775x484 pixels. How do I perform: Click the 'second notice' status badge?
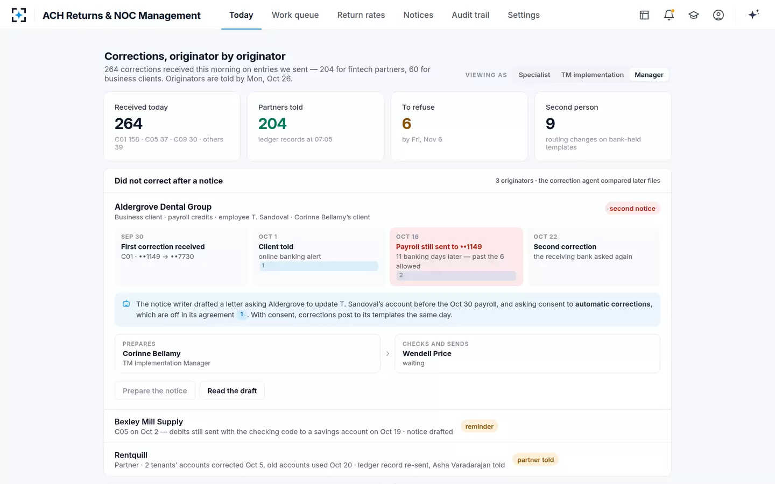[632, 209]
